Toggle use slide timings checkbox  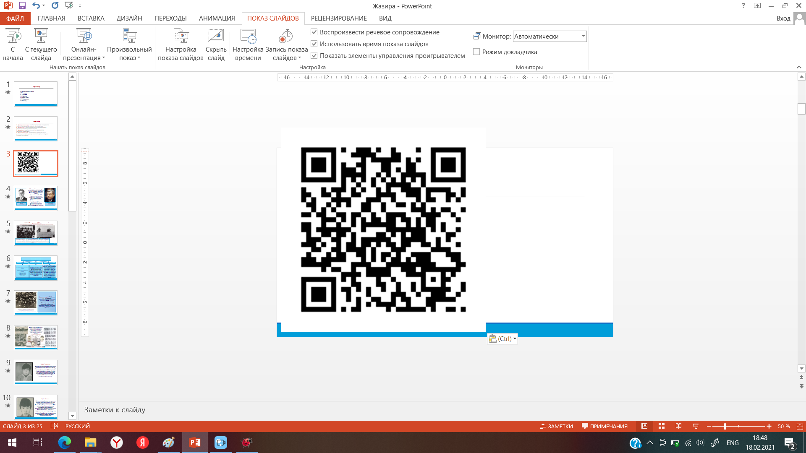[x=314, y=44]
